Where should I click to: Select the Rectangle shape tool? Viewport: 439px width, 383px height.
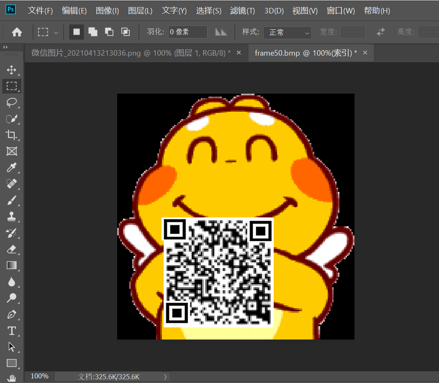pyautogui.click(x=11, y=363)
